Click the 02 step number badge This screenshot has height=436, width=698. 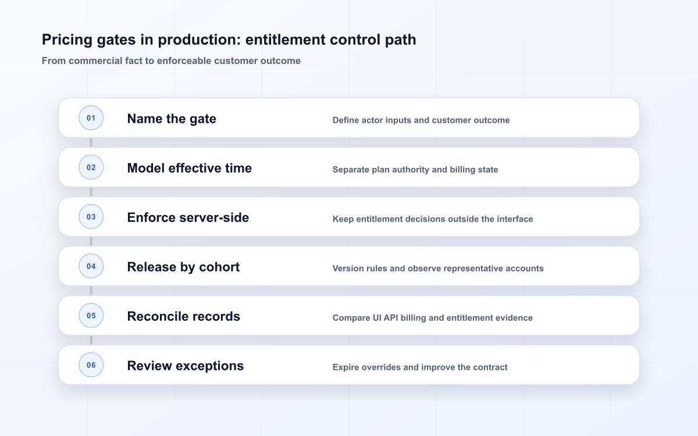(x=91, y=167)
